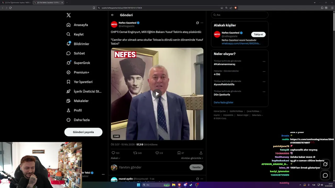This screenshot has height=188, width=335.
Task: Click the taskbar Ara search box
Action: tap(156, 185)
